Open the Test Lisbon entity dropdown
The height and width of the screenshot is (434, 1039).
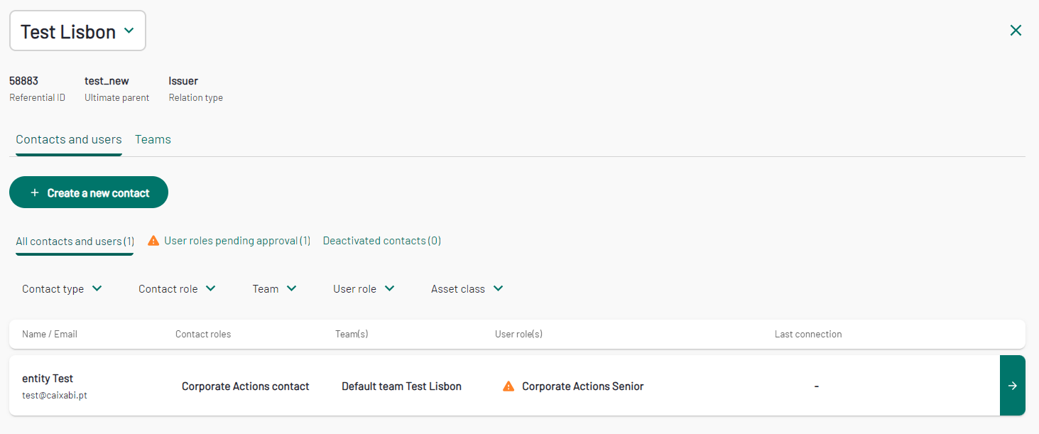click(x=77, y=31)
